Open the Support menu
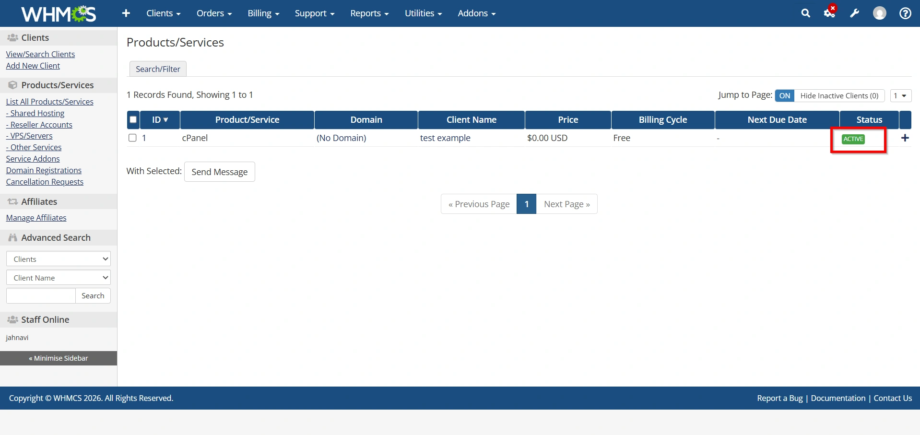920x435 pixels. pos(314,13)
